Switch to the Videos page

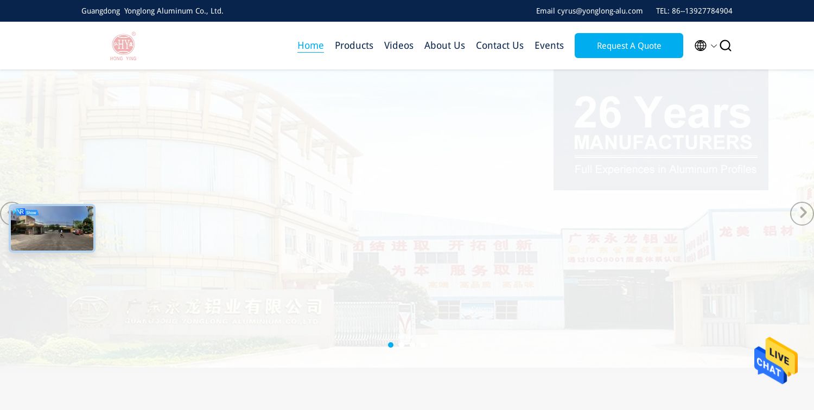pos(399,46)
